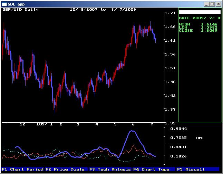Click the peak of the thick blue DMI line
The image size is (223, 174).
133,131
